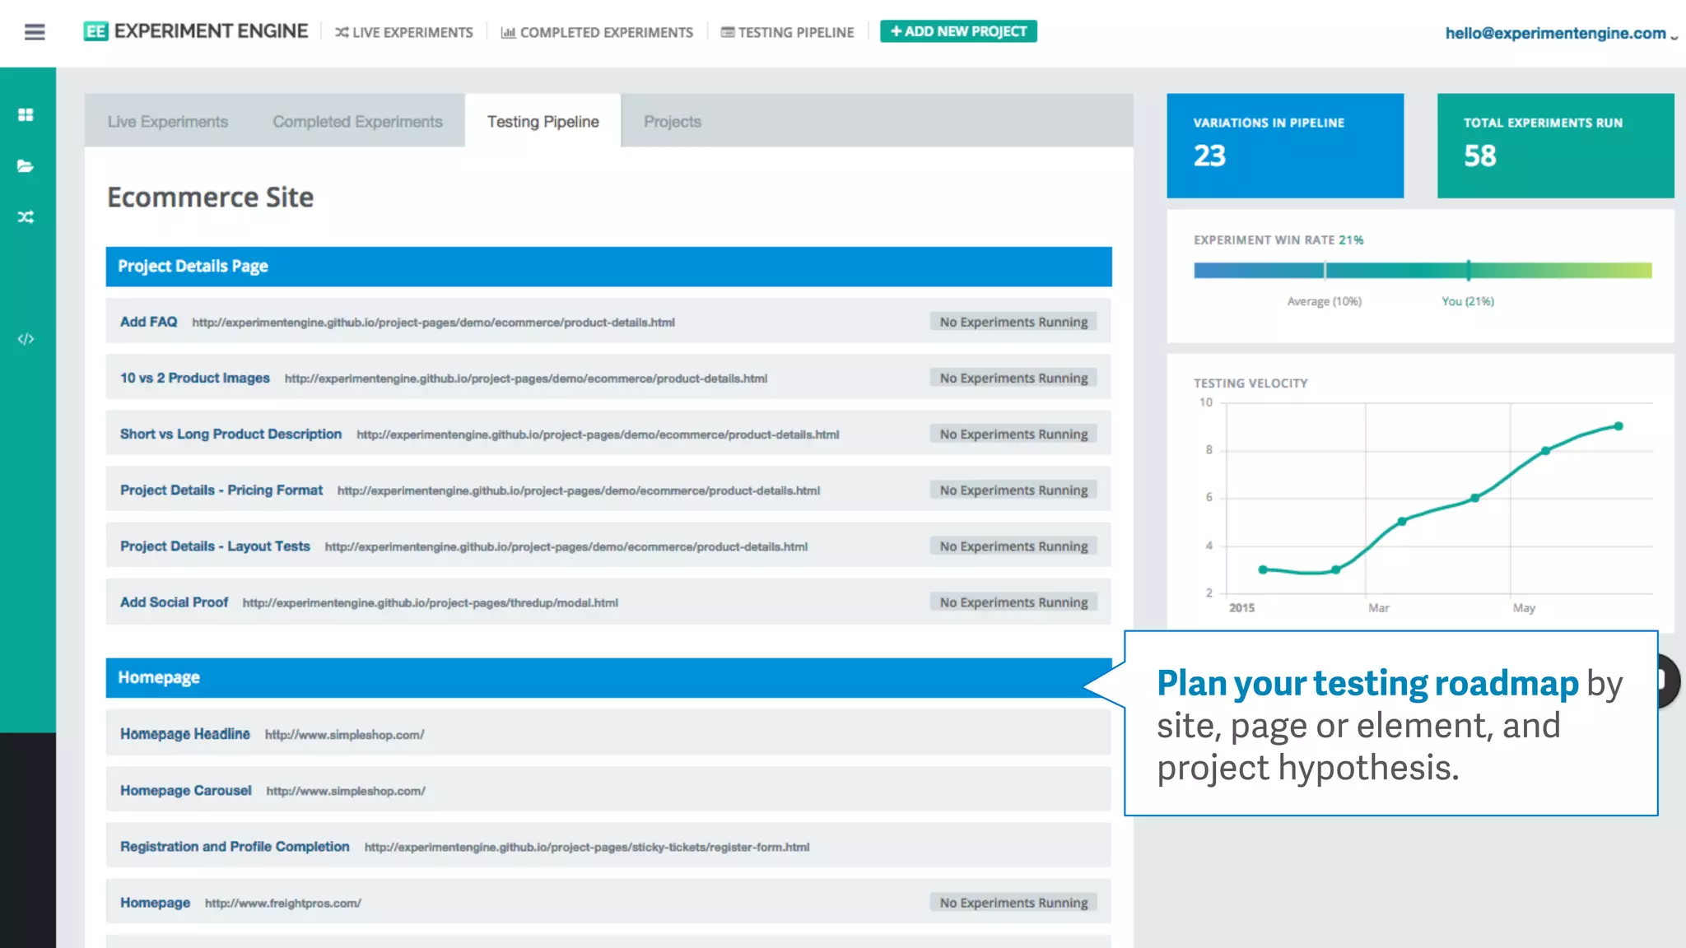Image resolution: width=1686 pixels, height=948 pixels.
Task: Open the hamburger menu
Action: click(x=35, y=32)
